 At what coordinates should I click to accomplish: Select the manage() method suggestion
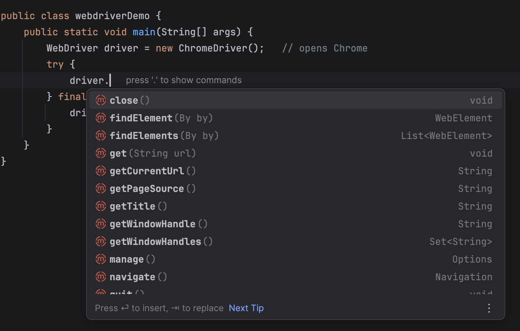pyautogui.click(x=295, y=259)
